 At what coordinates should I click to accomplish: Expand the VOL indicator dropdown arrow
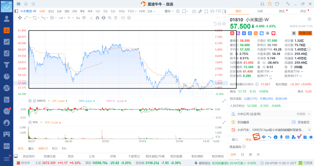tap(42, 122)
